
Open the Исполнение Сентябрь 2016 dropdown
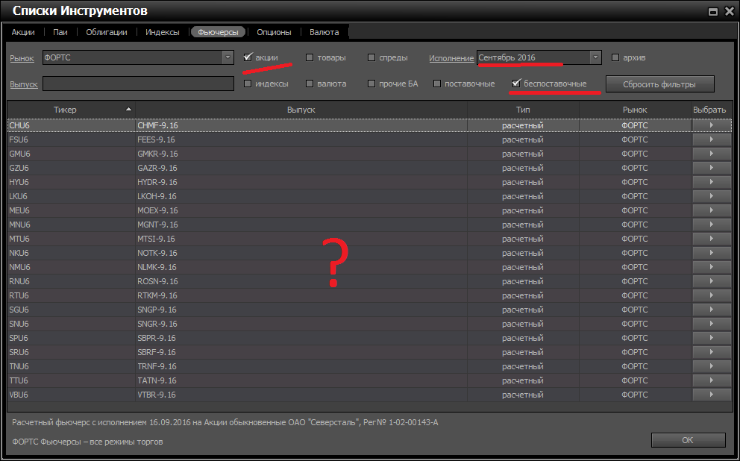[595, 57]
